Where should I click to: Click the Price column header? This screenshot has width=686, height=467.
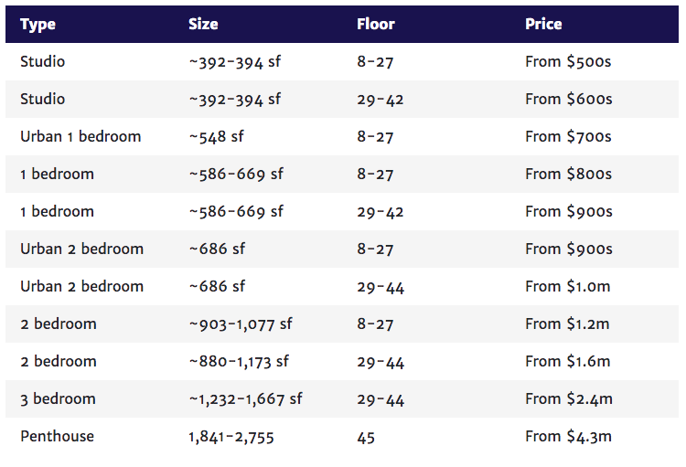pyautogui.click(x=543, y=24)
